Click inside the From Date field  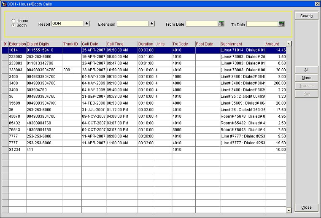point(202,24)
